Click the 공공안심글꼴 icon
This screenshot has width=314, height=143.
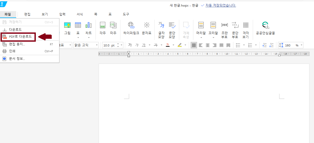[x=265, y=28]
